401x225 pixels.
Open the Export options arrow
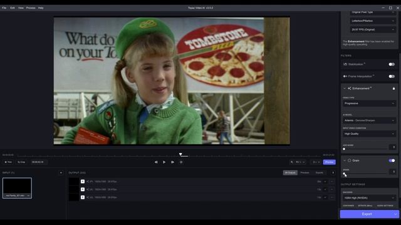click(x=396, y=214)
